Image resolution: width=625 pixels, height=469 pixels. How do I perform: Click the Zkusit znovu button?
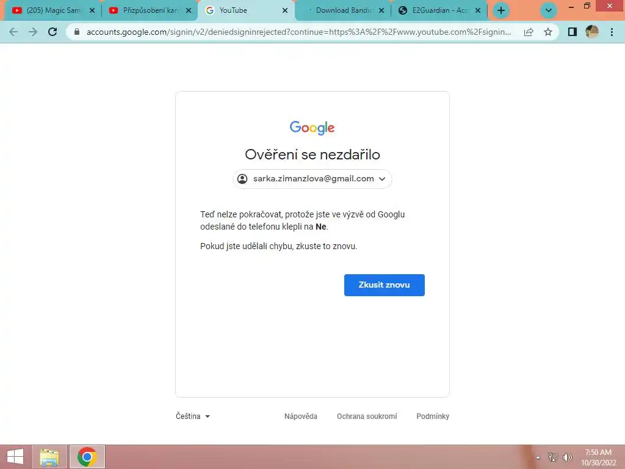(x=385, y=285)
